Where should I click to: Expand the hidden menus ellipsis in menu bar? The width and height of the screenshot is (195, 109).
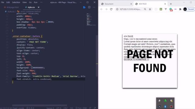[41, 2]
